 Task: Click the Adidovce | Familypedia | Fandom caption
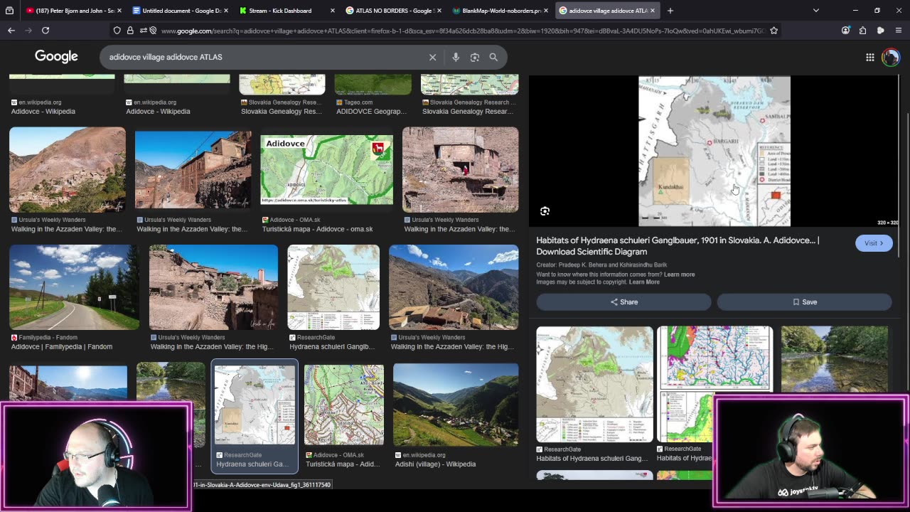point(61,347)
